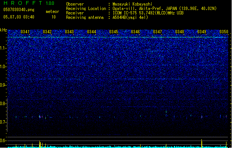Image resolution: width=232 pixels, height=148 pixels.
Task: Click the red meteor echo near 0342
Action: [x=40, y=117]
